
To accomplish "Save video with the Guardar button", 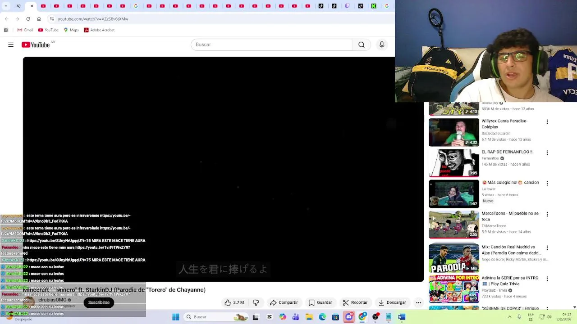I will [x=321, y=302].
